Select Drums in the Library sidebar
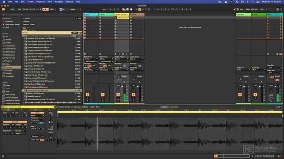284x159 pixels. 8,43
